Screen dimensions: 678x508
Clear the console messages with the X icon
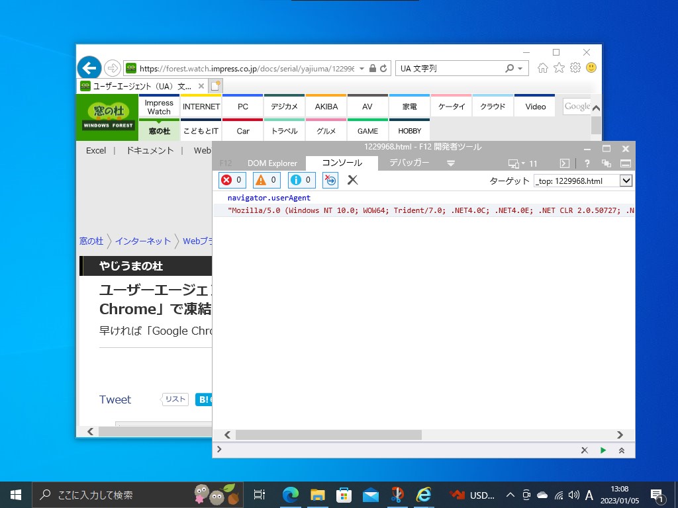coord(352,180)
